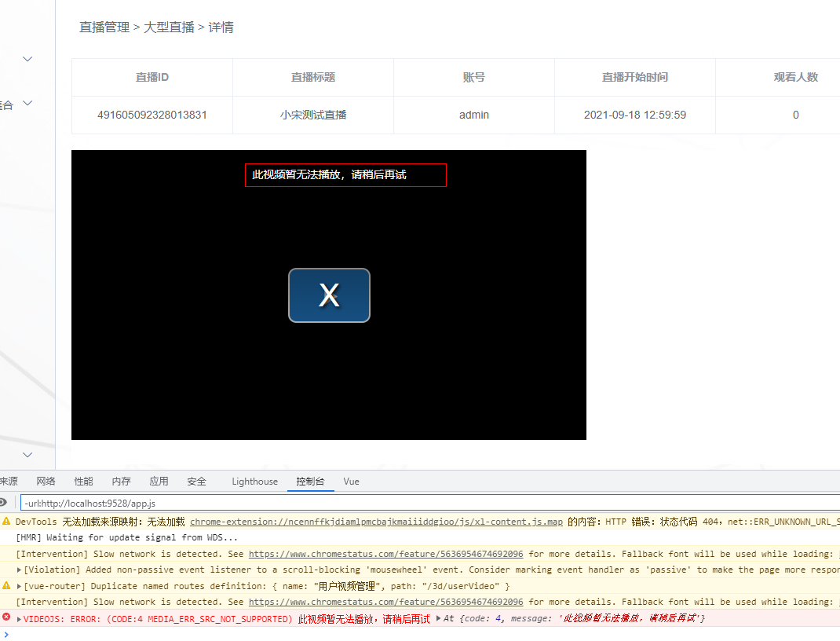Click the blue X error button in video player
The width and height of the screenshot is (840, 641).
click(329, 295)
